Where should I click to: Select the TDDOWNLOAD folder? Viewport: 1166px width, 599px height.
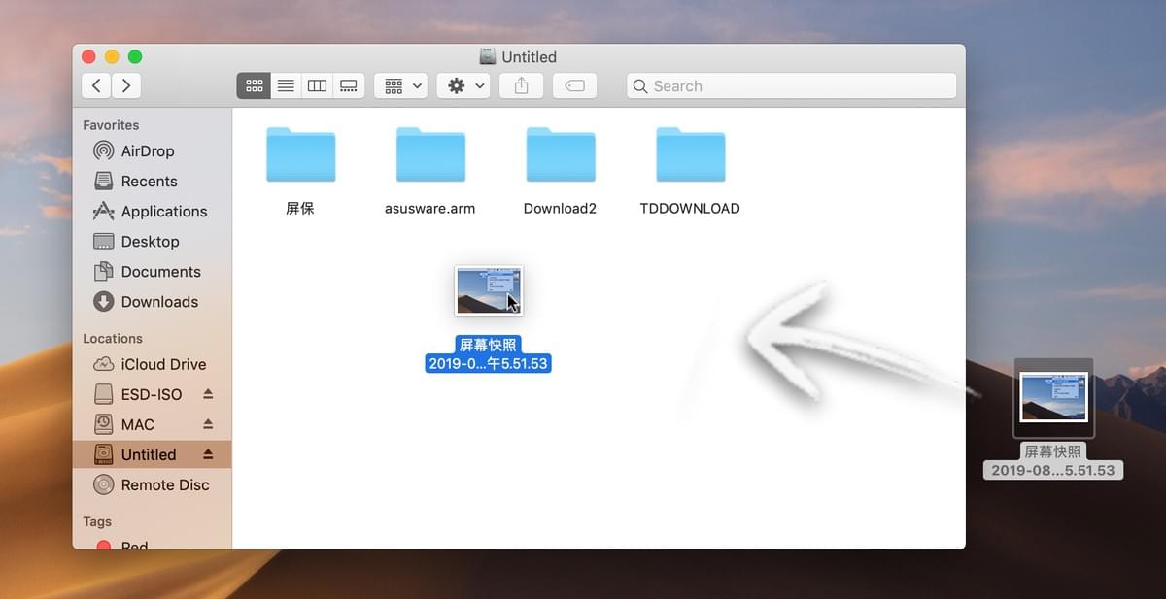point(691,155)
